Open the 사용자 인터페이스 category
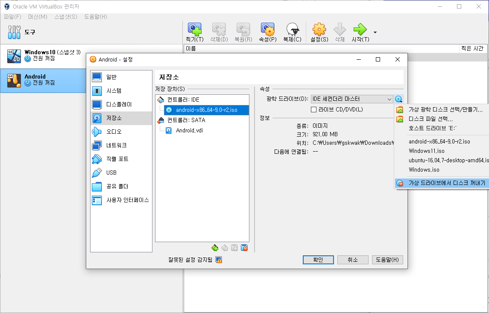 pyautogui.click(x=121, y=200)
